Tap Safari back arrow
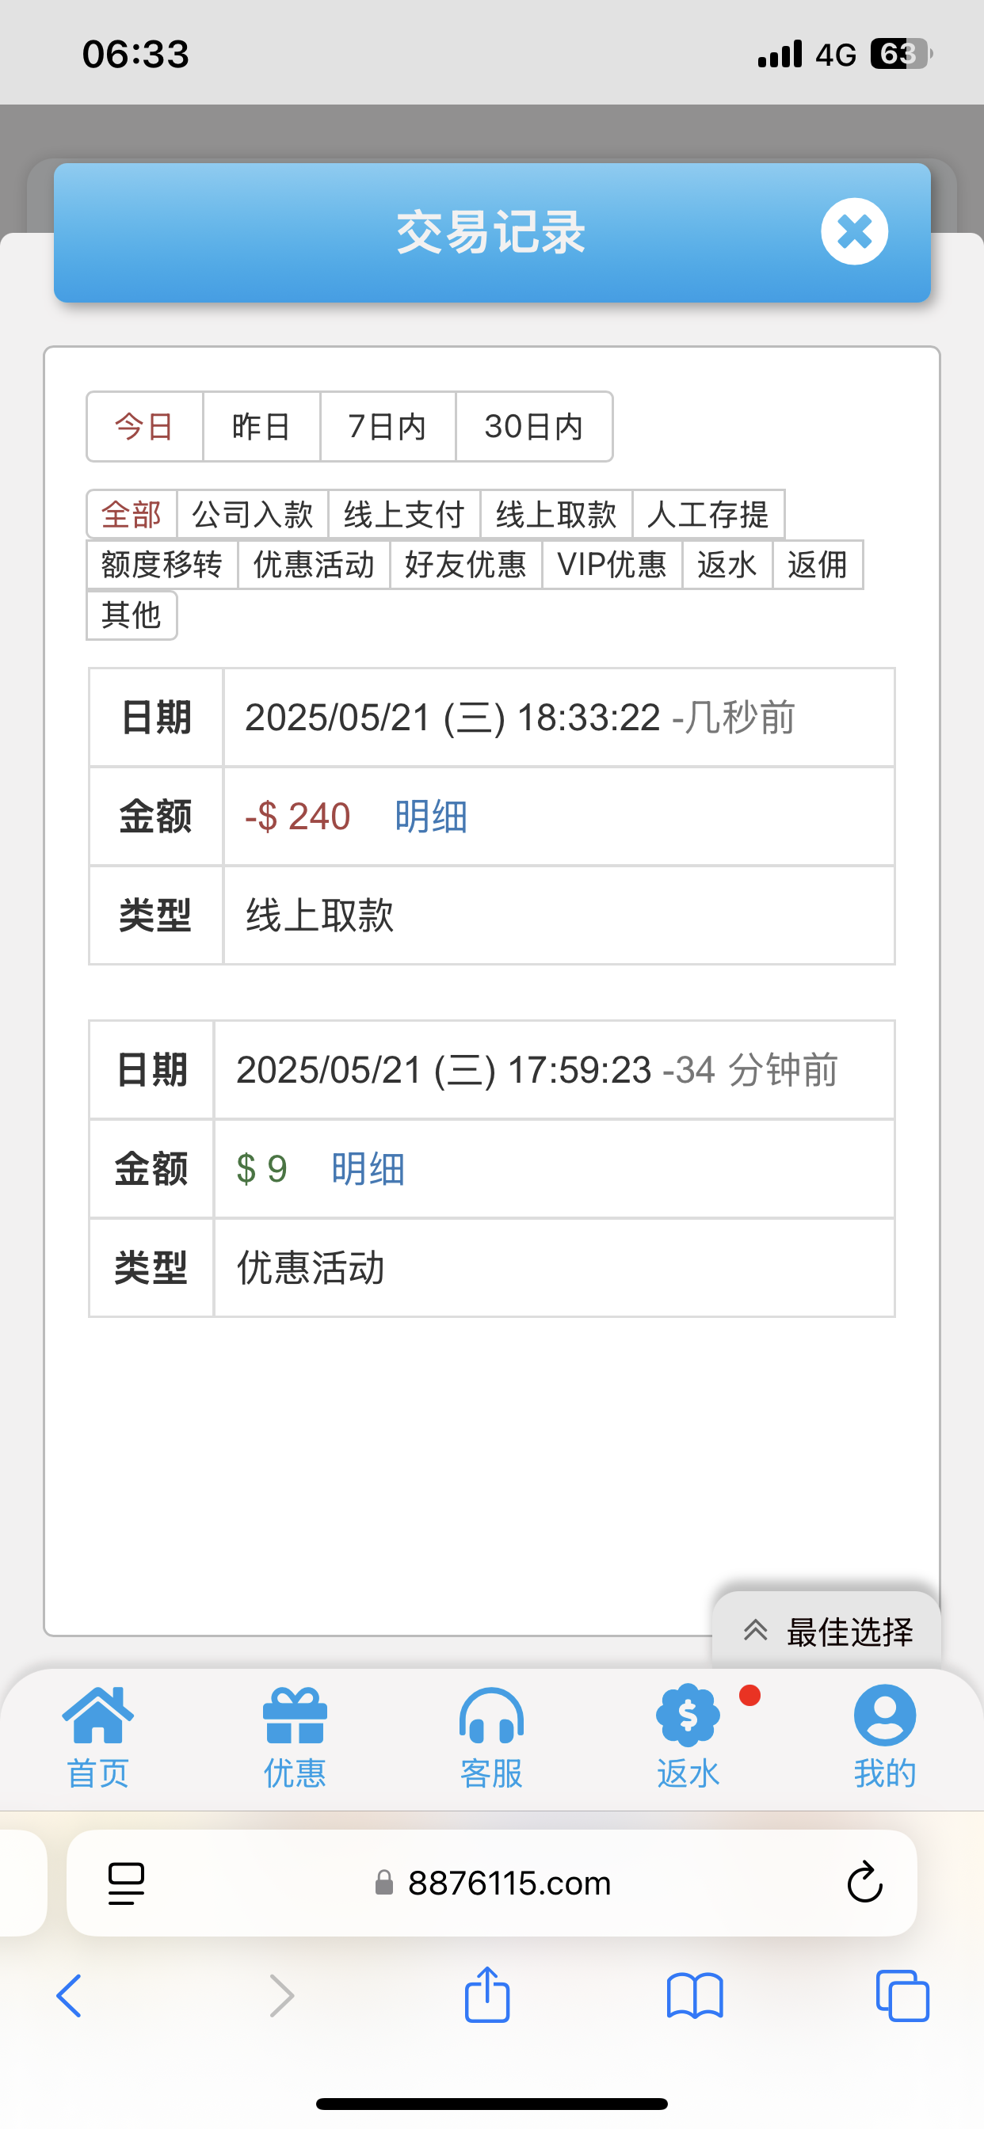 [x=69, y=1996]
